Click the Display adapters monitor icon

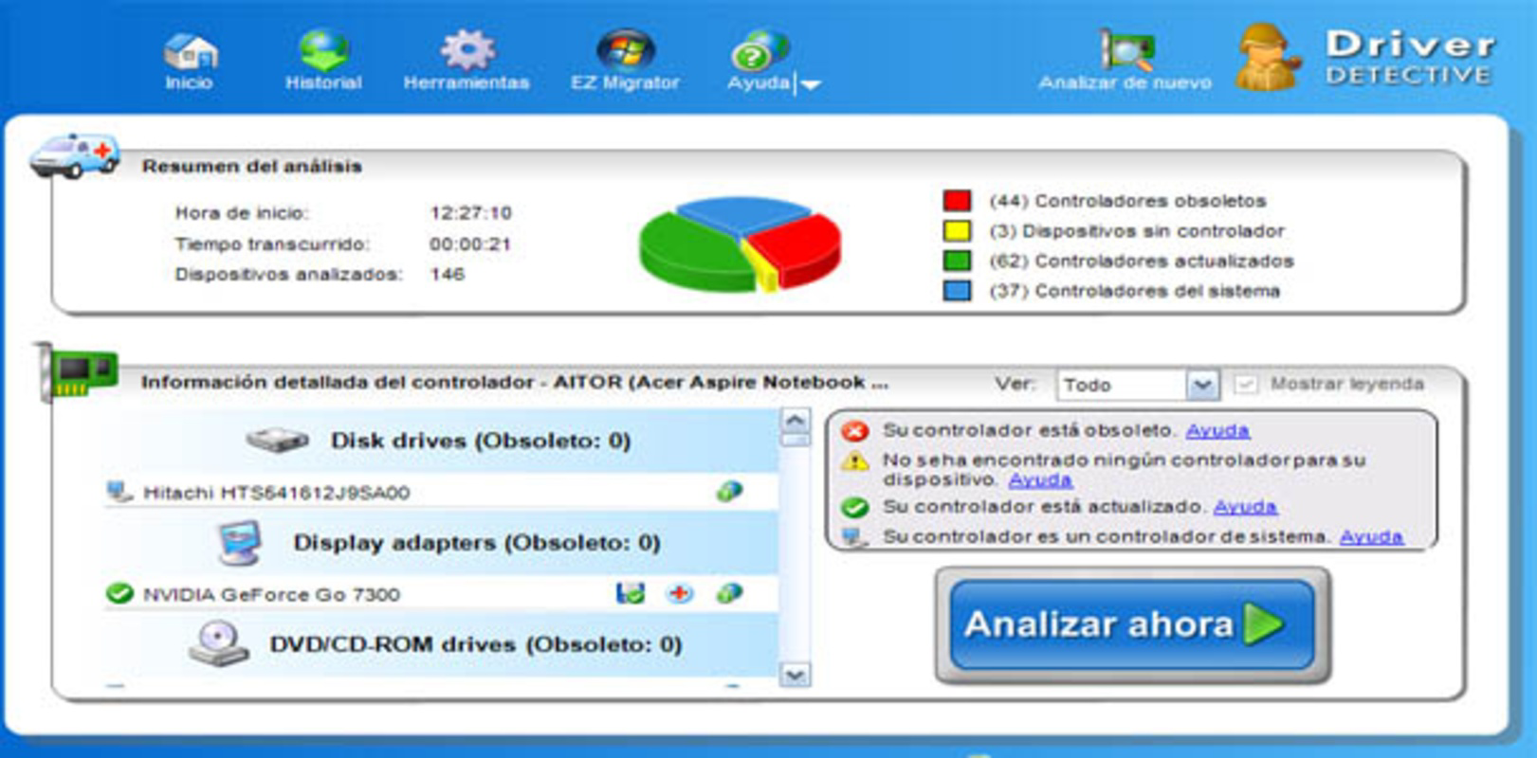pos(239,542)
